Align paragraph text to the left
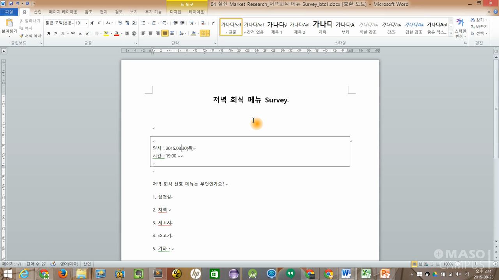The width and height of the screenshot is (499, 280). [143, 33]
